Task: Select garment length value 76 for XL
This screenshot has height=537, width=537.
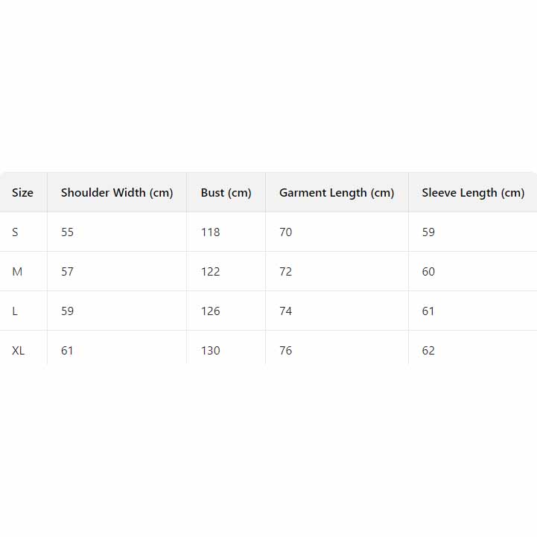Action: coord(286,351)
